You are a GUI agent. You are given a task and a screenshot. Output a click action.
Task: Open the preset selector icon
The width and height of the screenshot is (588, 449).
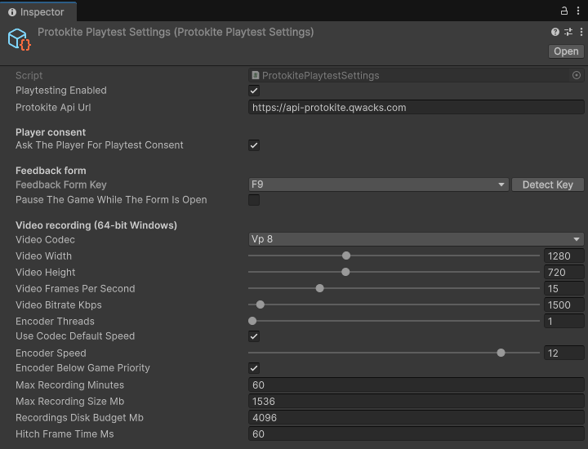(568, 32)
